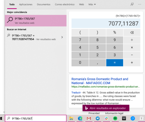The height and width of the screenshot is (122, 145).
Task: Click the calculator plus key
Action: (132, 63)
